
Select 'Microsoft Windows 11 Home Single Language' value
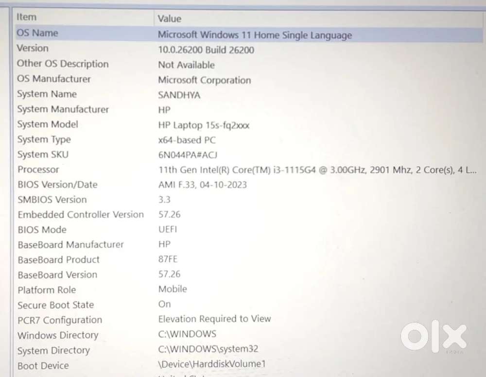(x=255, y=35)
